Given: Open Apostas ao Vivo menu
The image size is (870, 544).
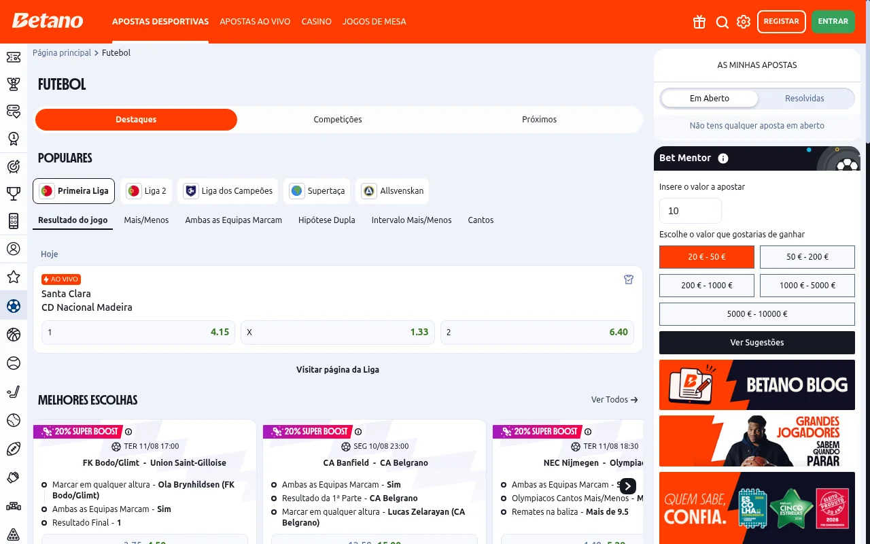Looking at the screenshot, I should (x=255, y=22).
